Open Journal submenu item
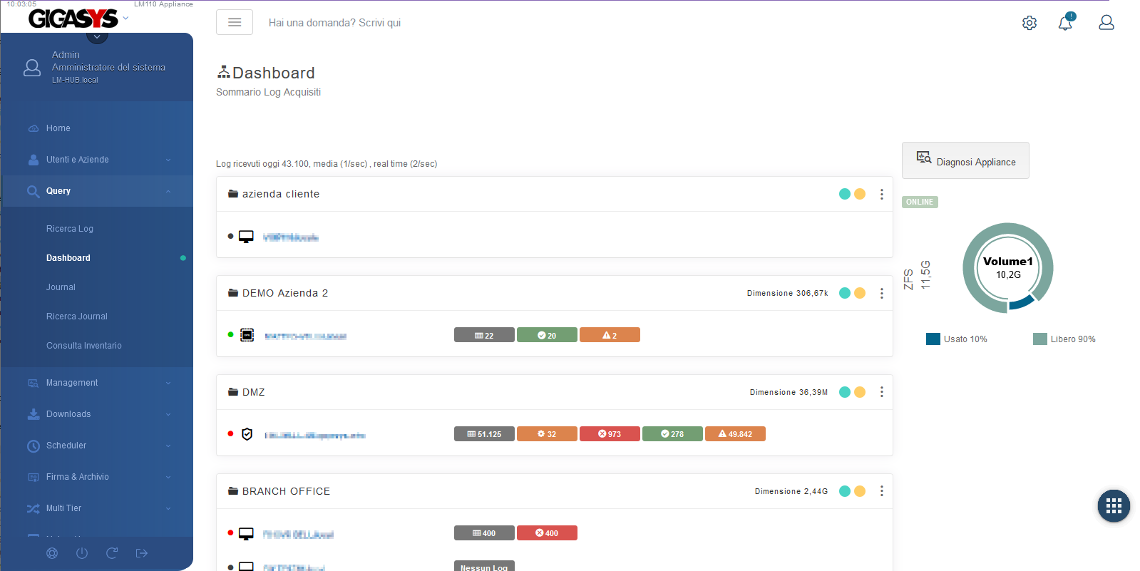Viewport: 1140px width, 571px height. pos(61,287)
